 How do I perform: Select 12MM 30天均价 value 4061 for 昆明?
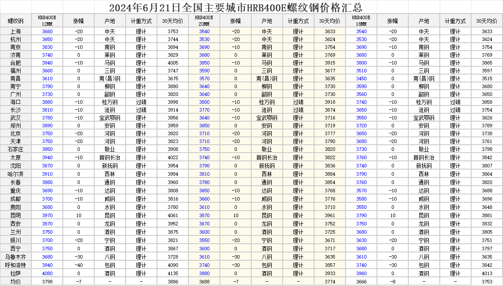point(173,215)
